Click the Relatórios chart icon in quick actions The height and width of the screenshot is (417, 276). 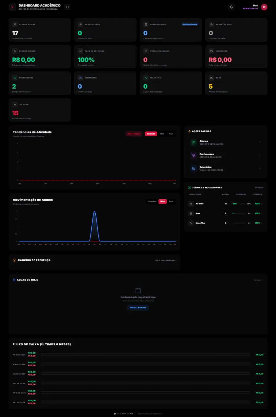point(194,168)
